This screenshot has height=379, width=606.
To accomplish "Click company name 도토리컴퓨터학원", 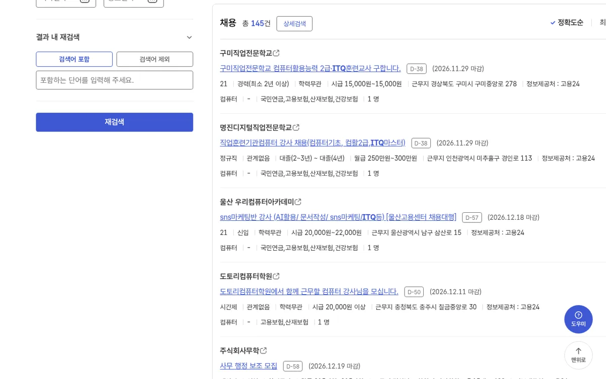I will (x=246, y=276).
